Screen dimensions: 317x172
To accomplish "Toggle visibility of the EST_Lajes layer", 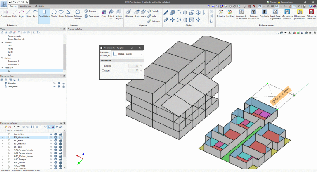I will (51, 147).
